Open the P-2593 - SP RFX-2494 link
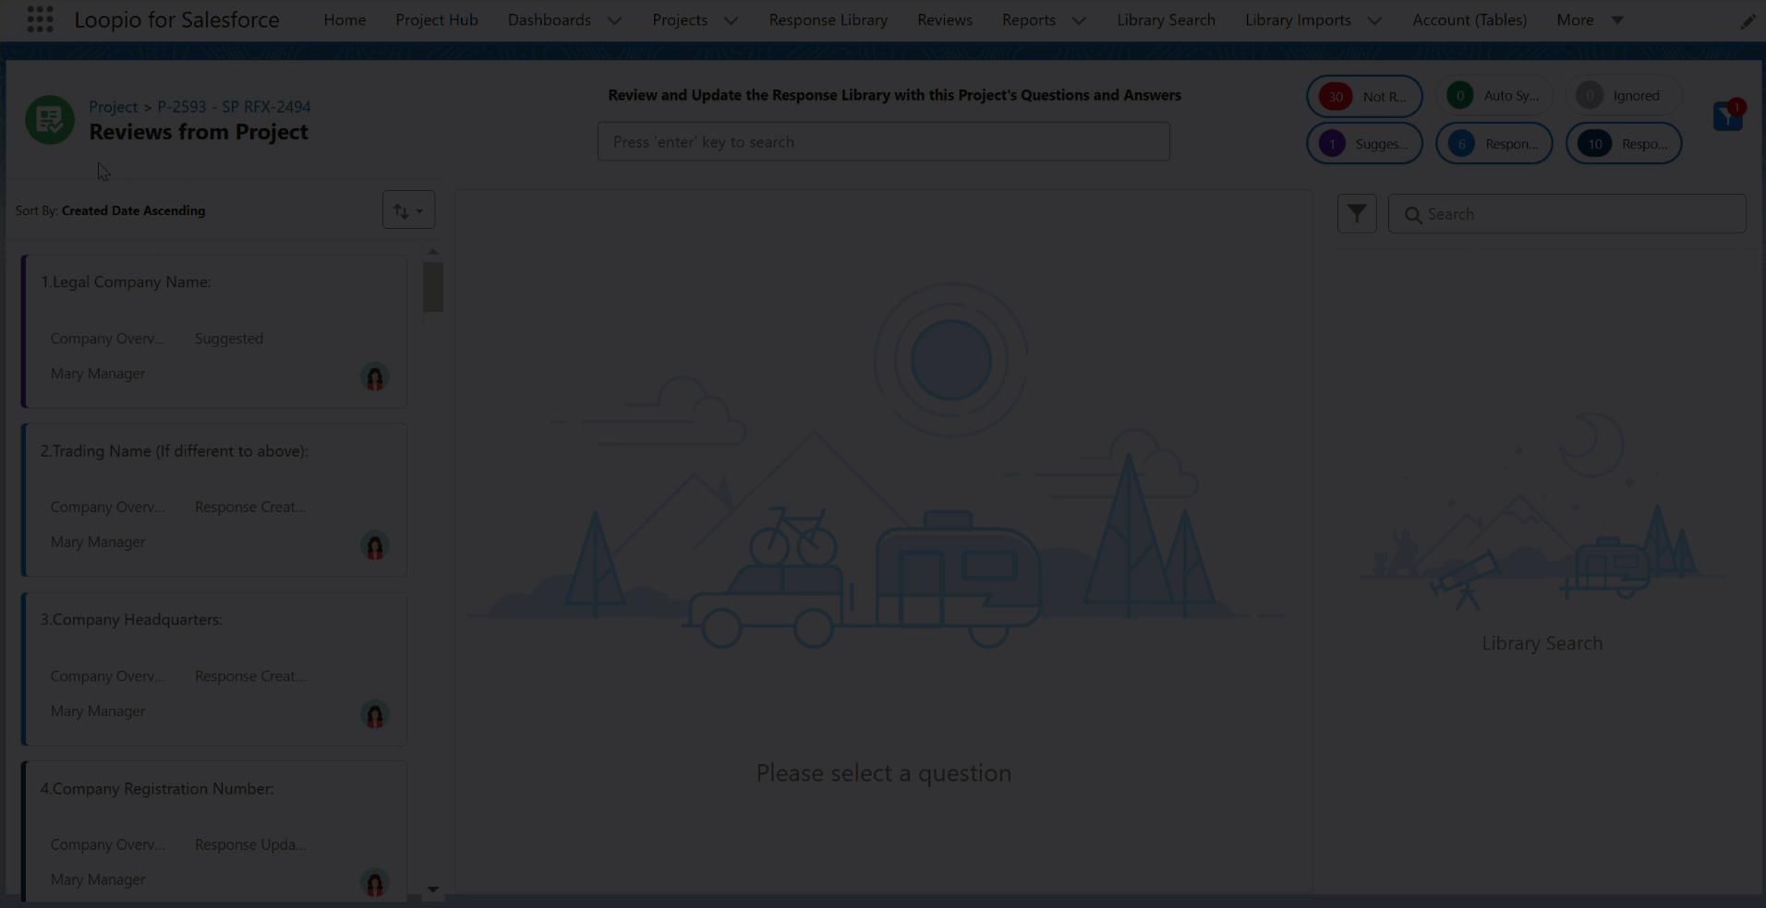Screen dimensions: 1766x908 click(234, 107)
